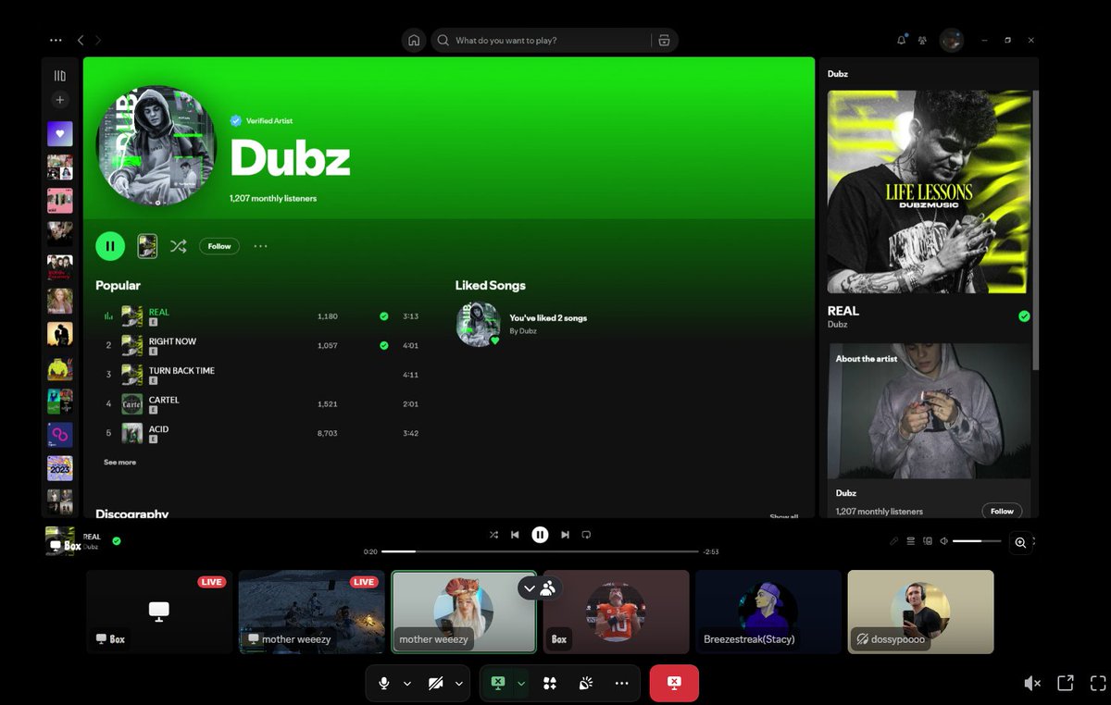Viewport: 1111px width, 705px height.
Task: Mute Spotify with the speaker icon
Action: coord(943,541)
